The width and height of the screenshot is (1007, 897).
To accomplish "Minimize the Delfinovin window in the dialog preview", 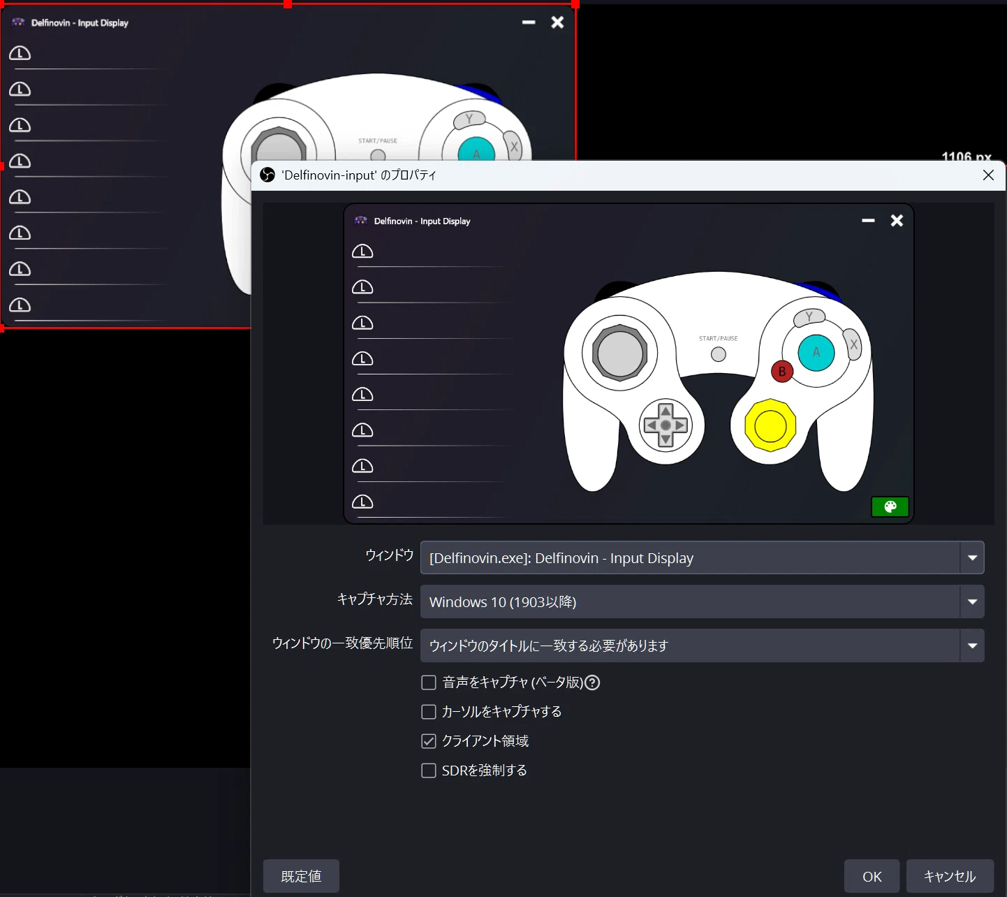I will point(868,221).
